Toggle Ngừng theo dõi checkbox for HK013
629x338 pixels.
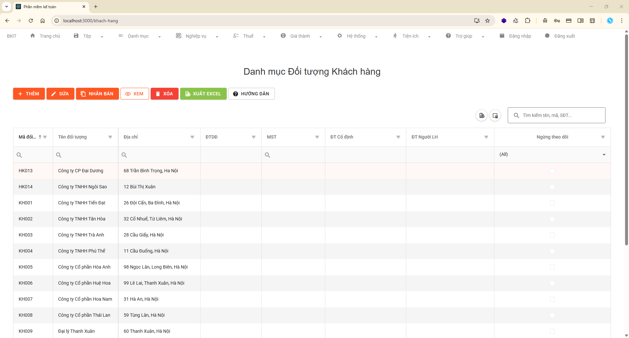[552, 171]
